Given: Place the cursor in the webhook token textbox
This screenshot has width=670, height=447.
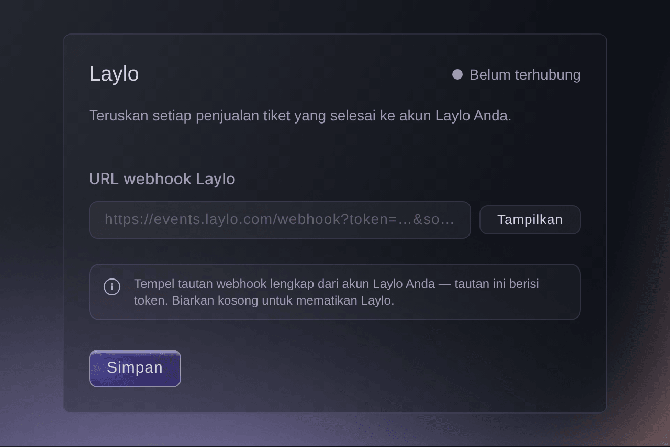Looking at the screenshot, I should click(280, 220).
